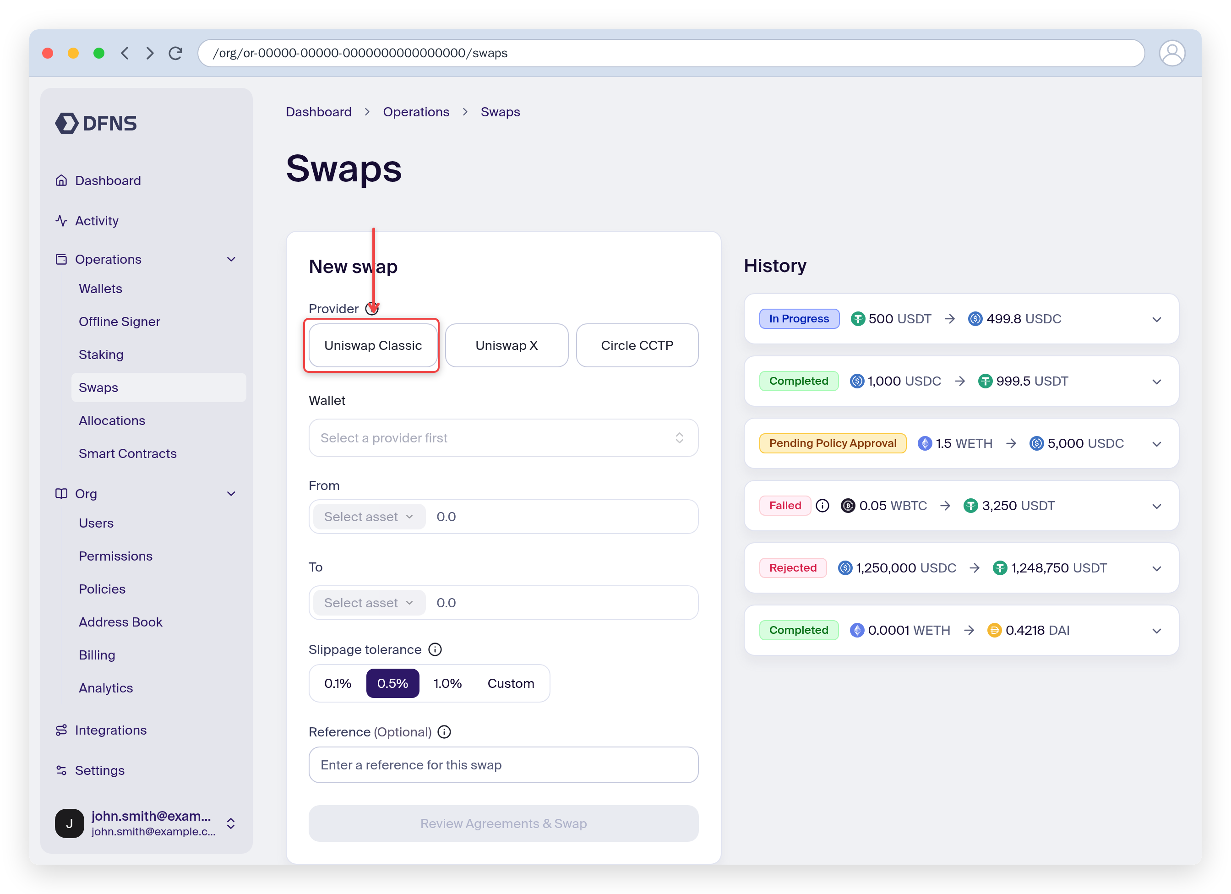1231x894 pixels.
Task: Open Billing in the sidebar
Action: (97, 654)
